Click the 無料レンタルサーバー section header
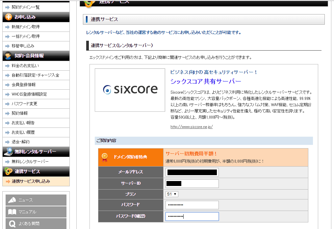 [36, 151]
